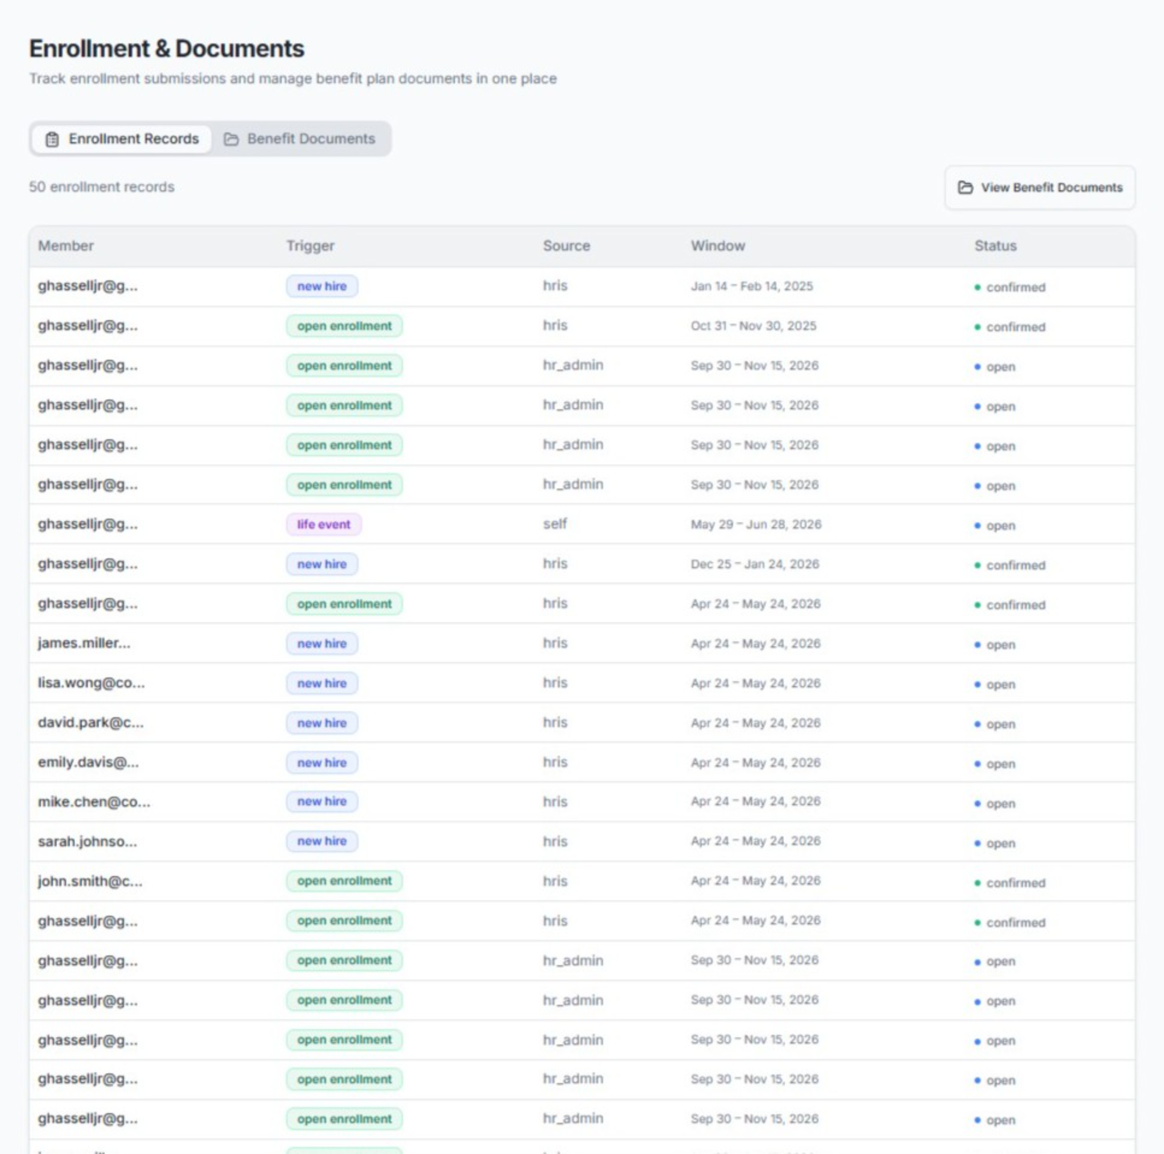This screenshot has width=1164, height=1154.
Task: Click the 'life event' trigger badge
Action: (324, 525)
